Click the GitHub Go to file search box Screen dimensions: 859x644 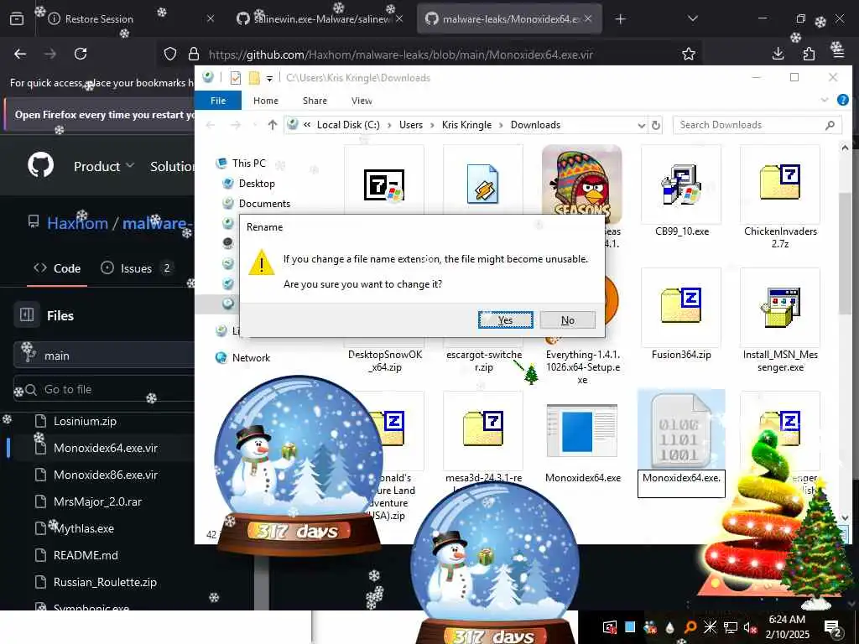pyautogui.click(x=104, y=389)
